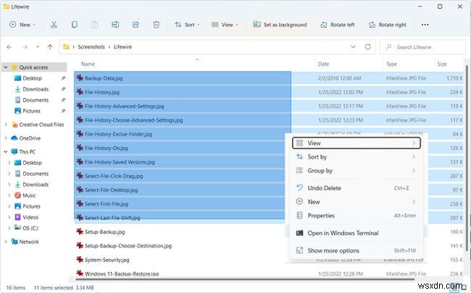Click the Cut scissors icon in toolbar
This screenshot has width=471, height=293.
pos(54,25)
